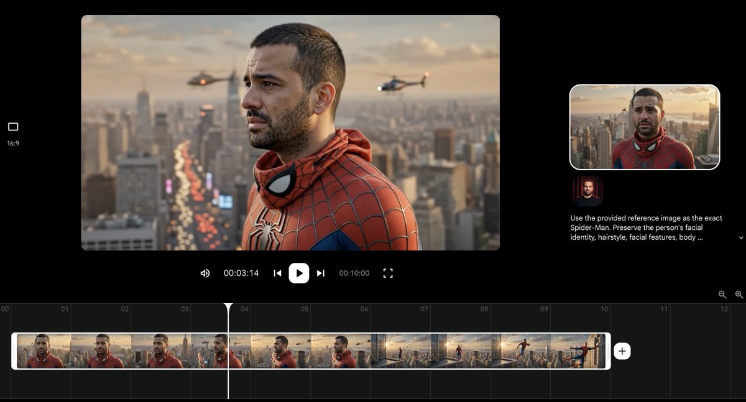Click the playhead marker on timeline ruler
Image resolution: width=746 pixels, height=402 pixels.
point(228,308)
